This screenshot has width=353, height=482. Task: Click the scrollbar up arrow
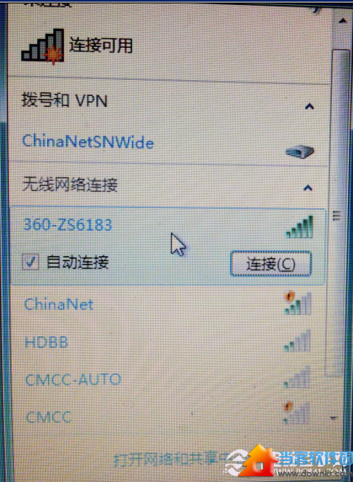tap(343, 21)
